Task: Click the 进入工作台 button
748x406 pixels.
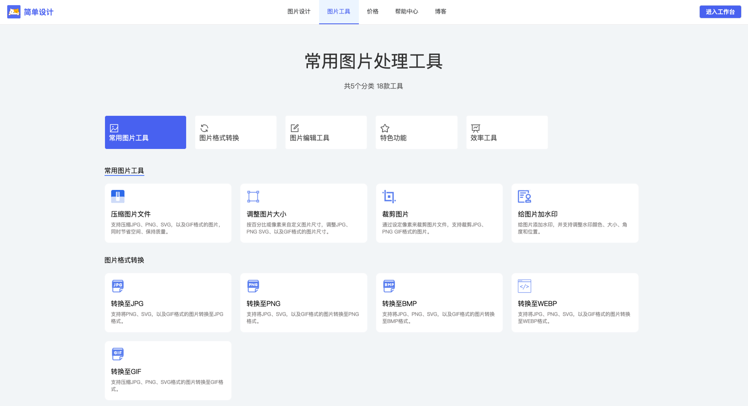Action: (720, 12)
